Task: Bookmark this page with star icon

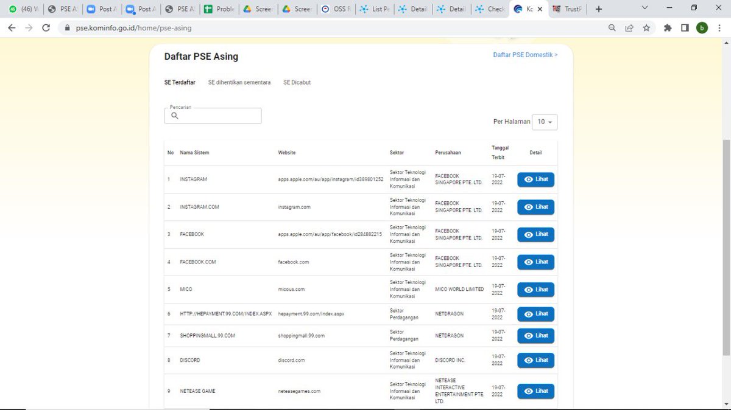Action: tap(646, 28)
